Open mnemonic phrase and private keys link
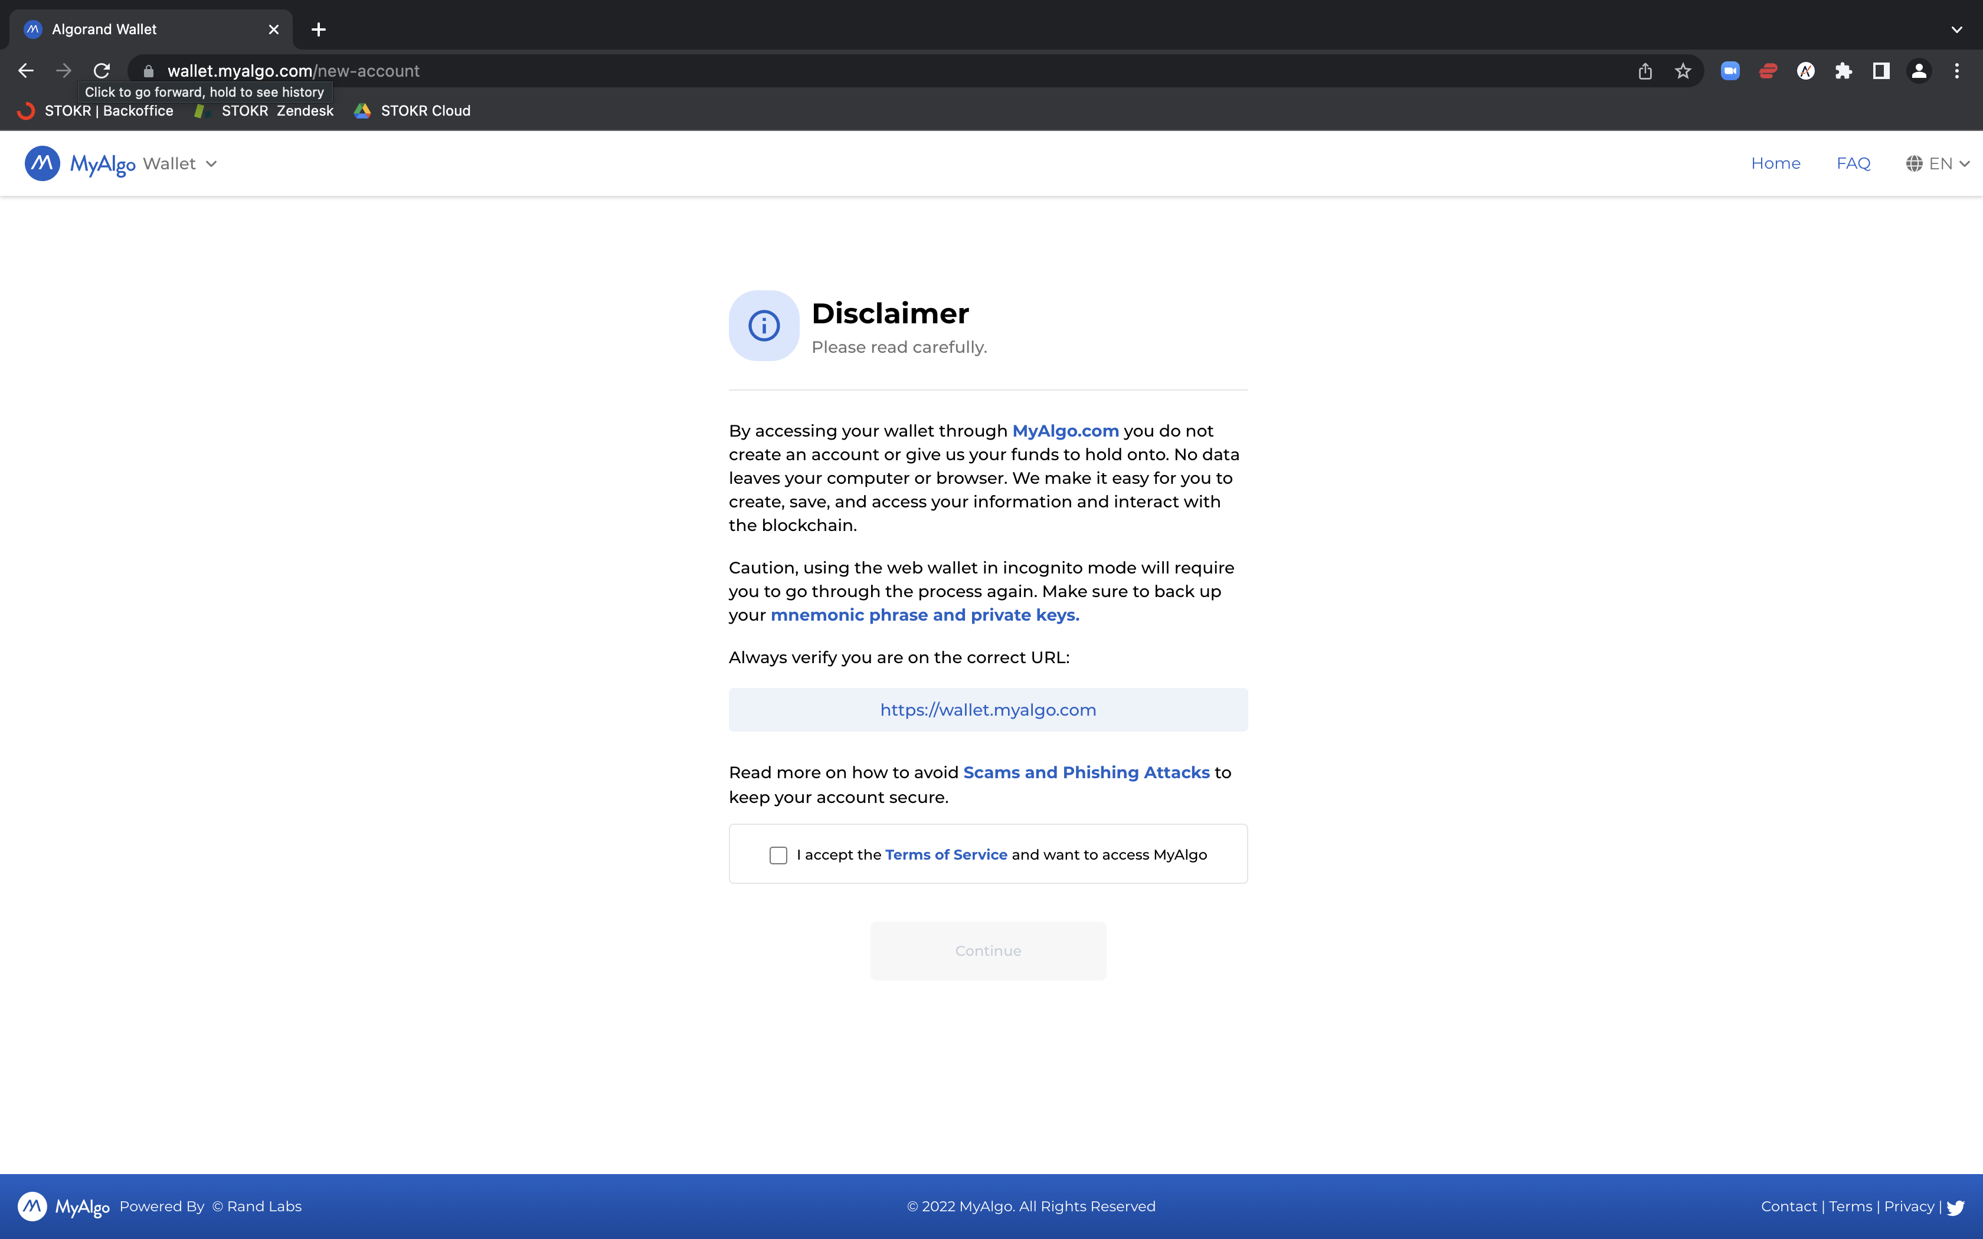1983x1239 pixels. point(924,615)
